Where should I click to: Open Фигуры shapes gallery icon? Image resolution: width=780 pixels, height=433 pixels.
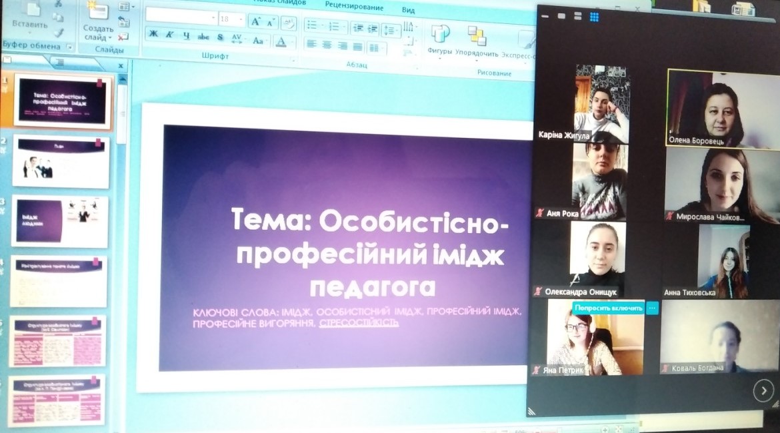pyautogui.click(x=440, y=34)
